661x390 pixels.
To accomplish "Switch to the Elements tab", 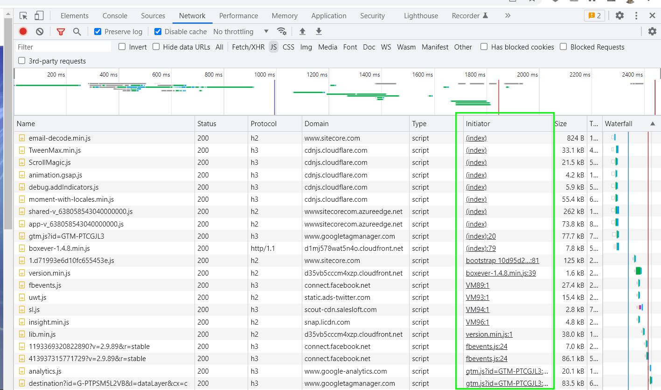I will [x=75, y=16].
